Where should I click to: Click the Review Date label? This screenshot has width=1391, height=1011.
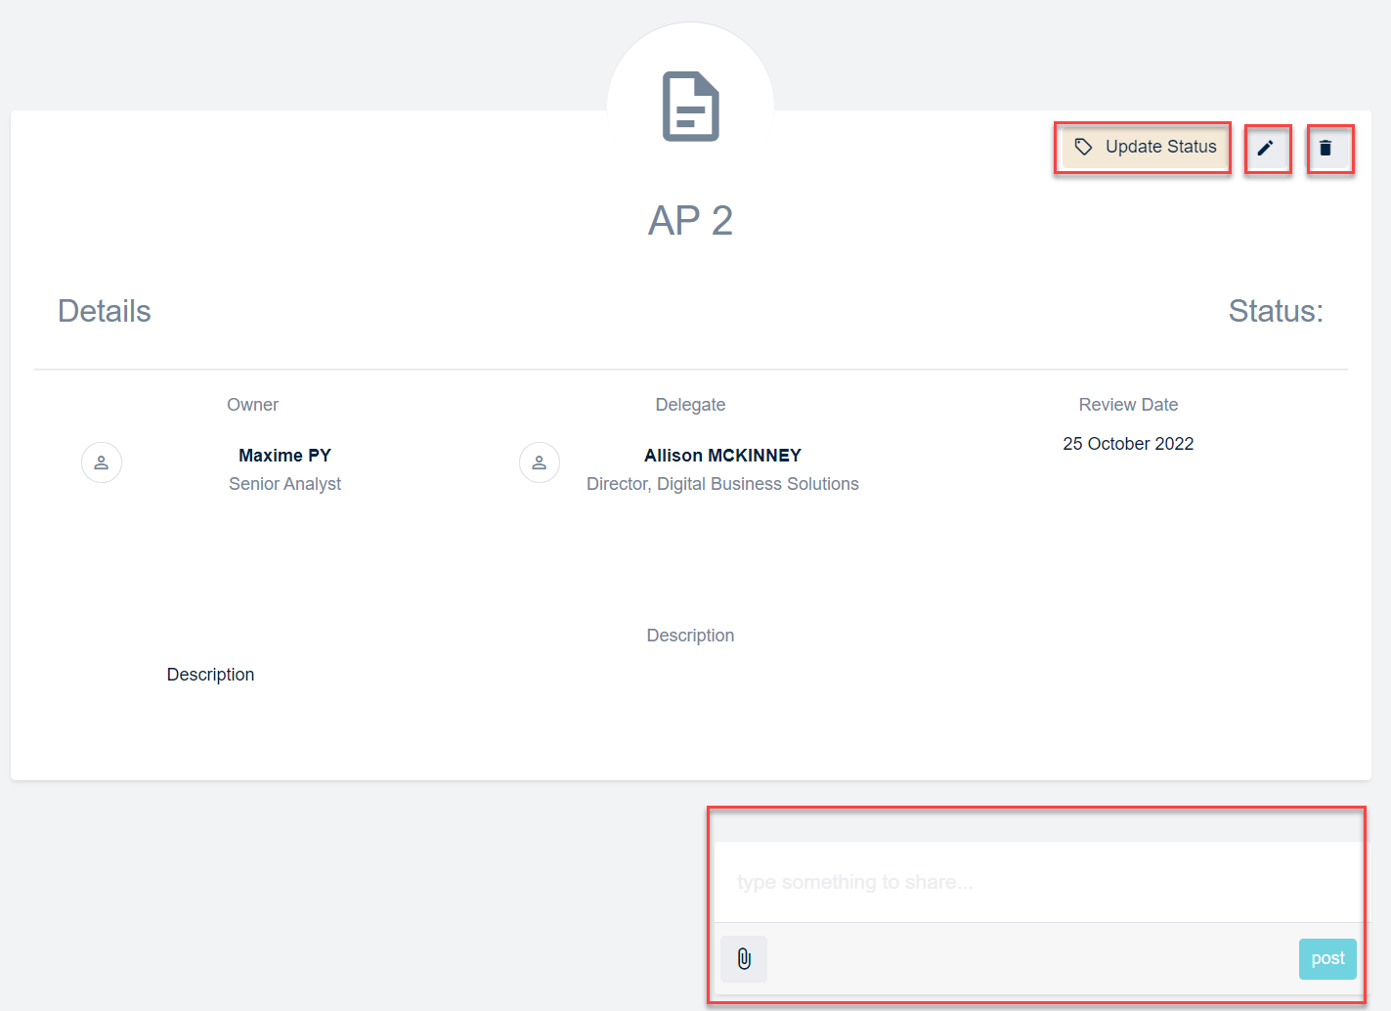pos(1128,405)
